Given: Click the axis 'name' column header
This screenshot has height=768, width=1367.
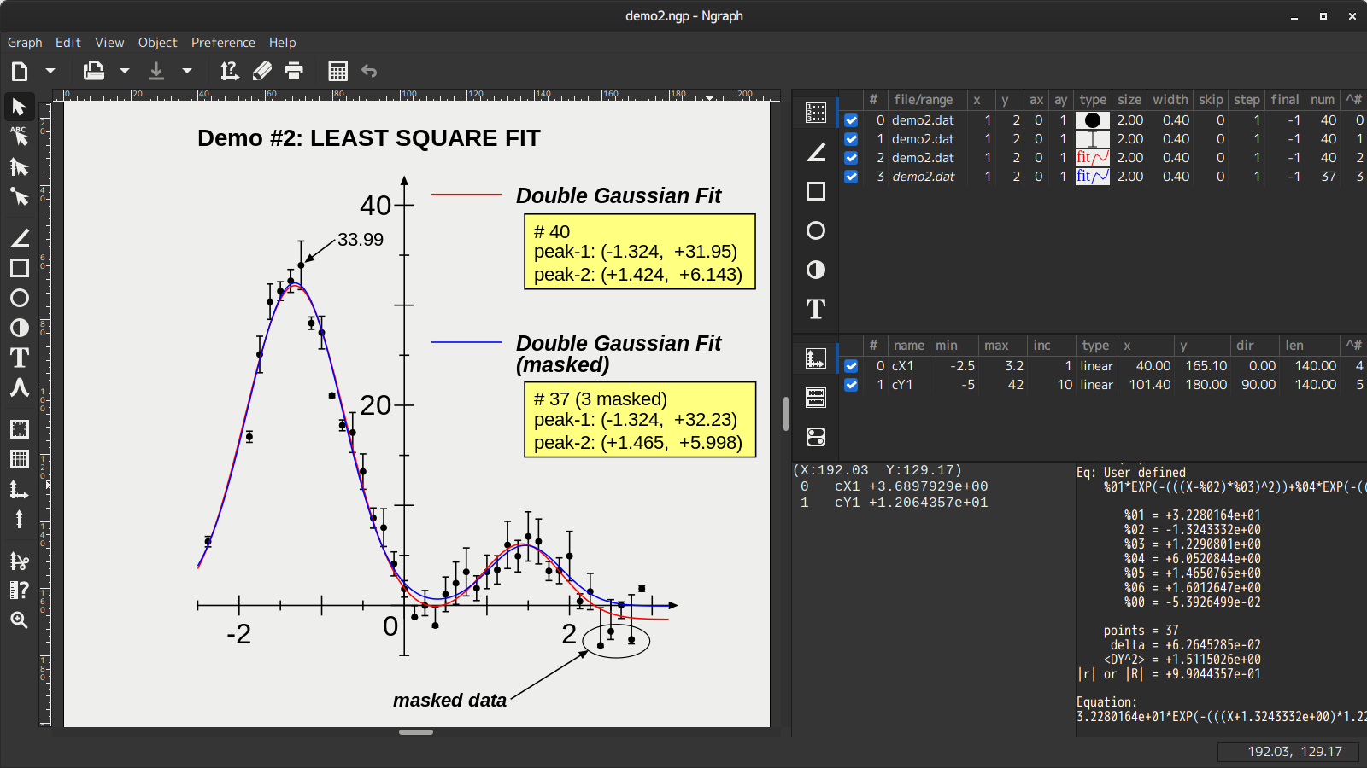Looking at the screenshot, I should pyautogui.click(x=909, y=346).
